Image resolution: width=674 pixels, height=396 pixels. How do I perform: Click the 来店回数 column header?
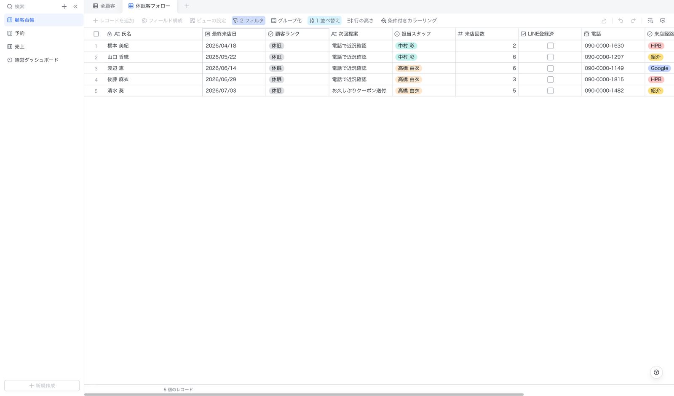click(x=487, y=34)
